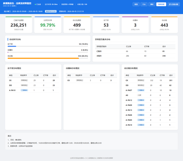Click the A-PA12 row label
183x161 pixels.
click(129, 100)
